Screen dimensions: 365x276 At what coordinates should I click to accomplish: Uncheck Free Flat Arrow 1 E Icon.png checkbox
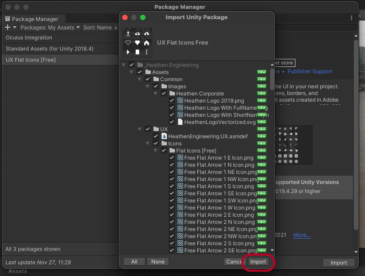click(x=172, y=157)
